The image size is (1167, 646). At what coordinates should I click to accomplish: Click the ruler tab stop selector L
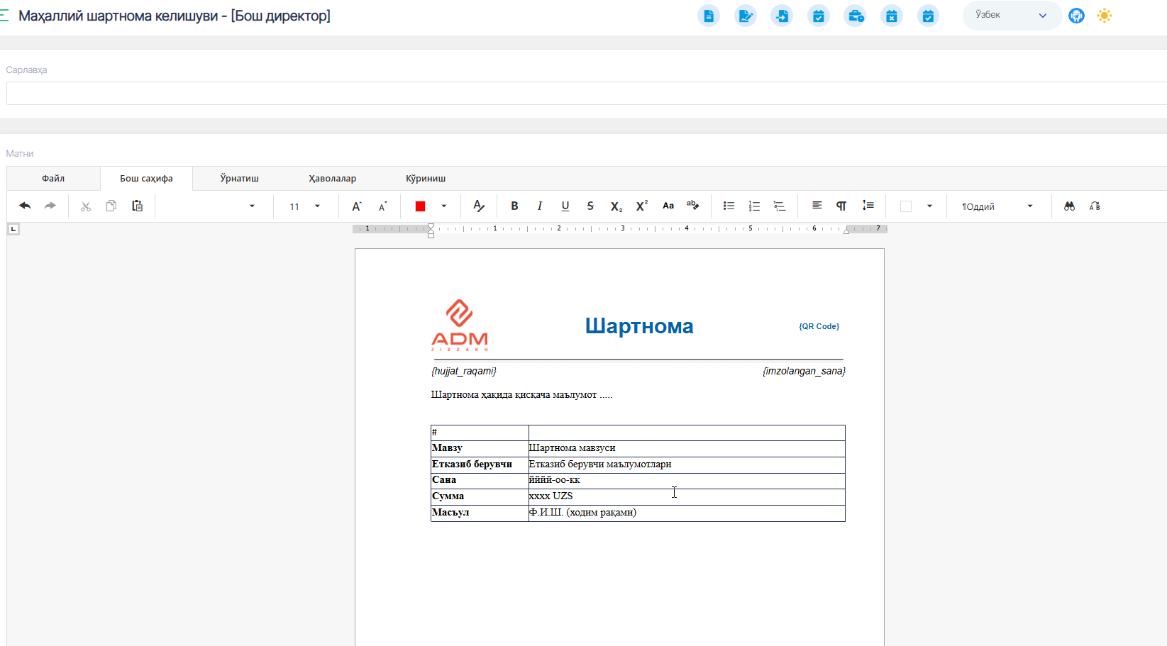click(x=13, y=229)
